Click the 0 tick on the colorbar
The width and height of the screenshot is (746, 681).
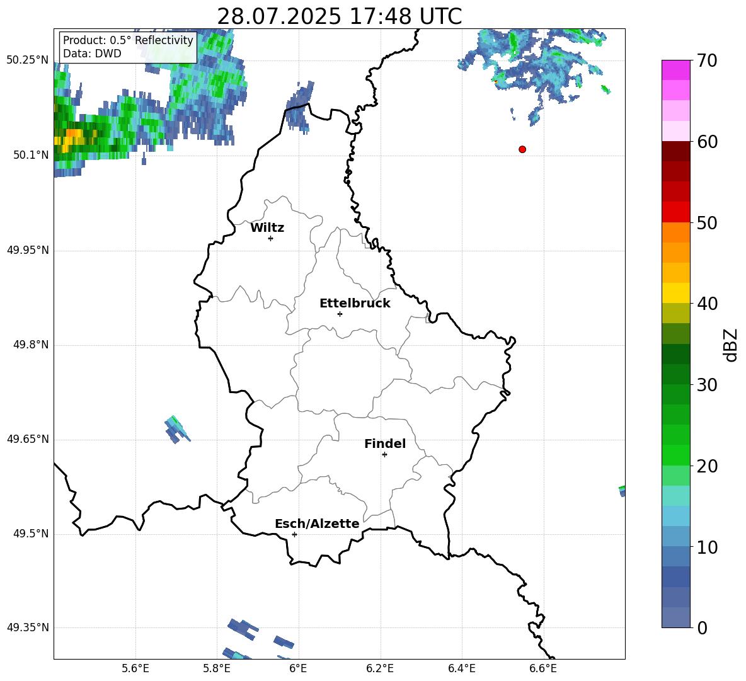pos(703,628)
